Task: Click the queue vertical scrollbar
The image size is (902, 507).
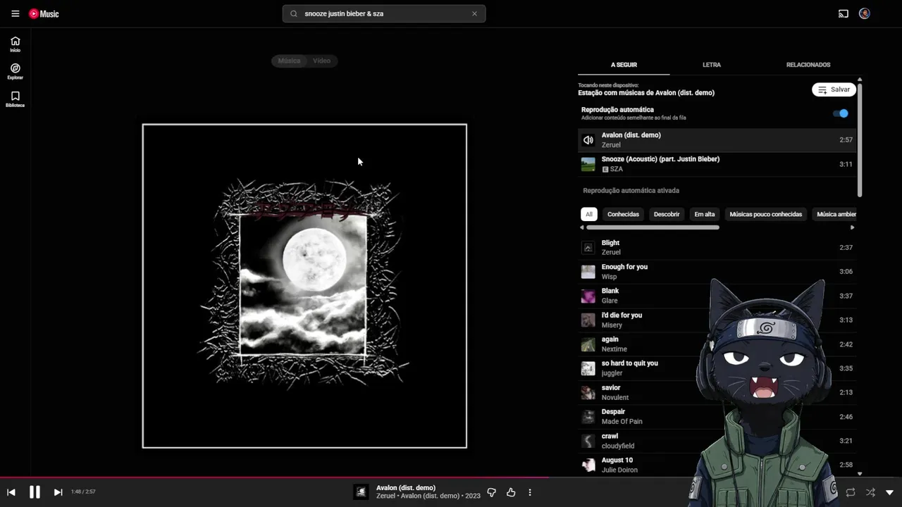Action: tap(860, 139)
